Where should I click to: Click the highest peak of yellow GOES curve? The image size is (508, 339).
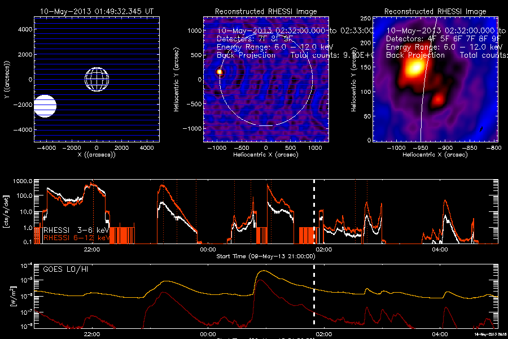coord(265,271)
